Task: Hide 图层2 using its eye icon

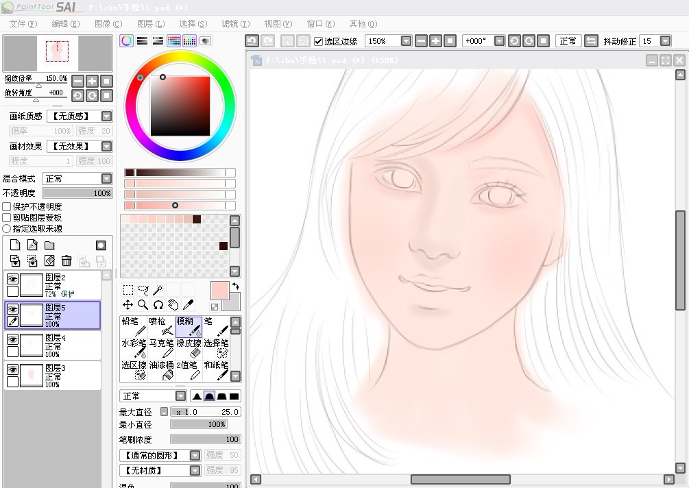Action: [12, 278]
